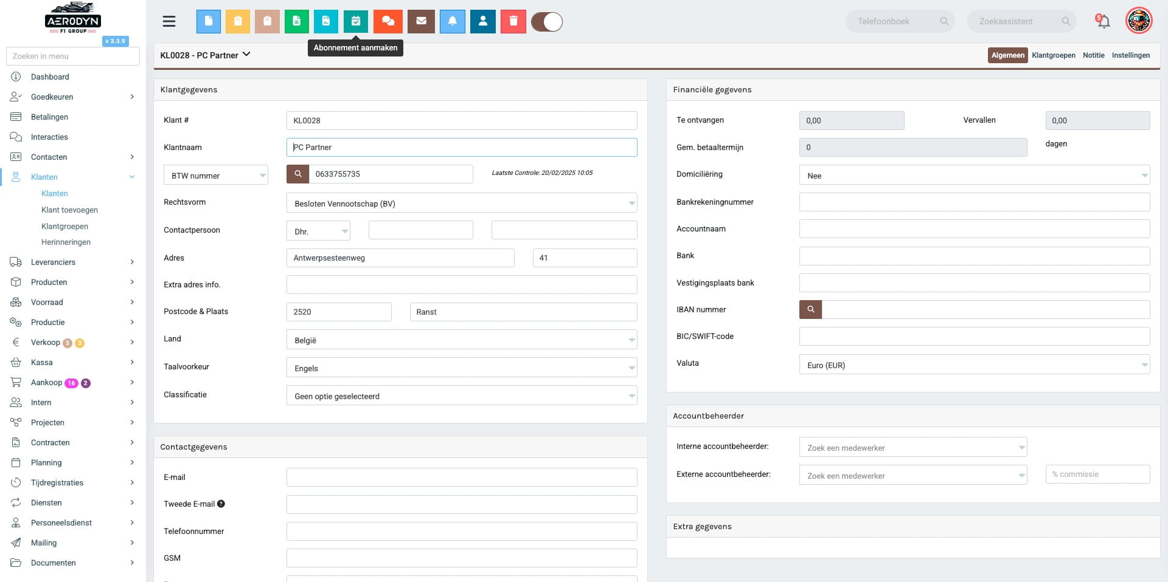Click the cyan contract file toolbar button
Image resolution: width=1168 pixels, height=582 pixels.
(x=326, y=21)
